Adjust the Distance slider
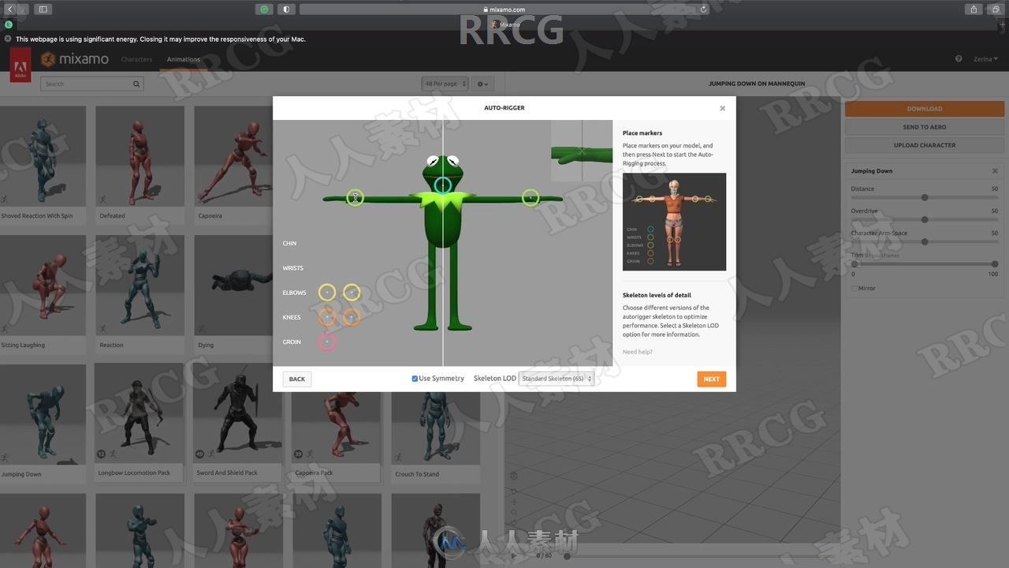The height and width of the screenshot is (568, 1009). 925,197
